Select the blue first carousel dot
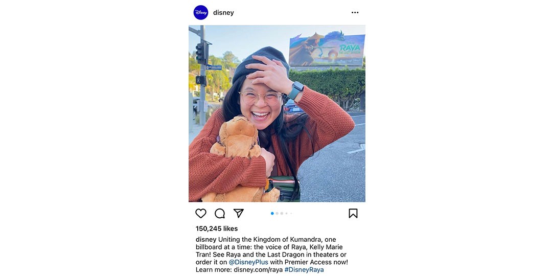552x276 pixels. (x=272, y=213)
